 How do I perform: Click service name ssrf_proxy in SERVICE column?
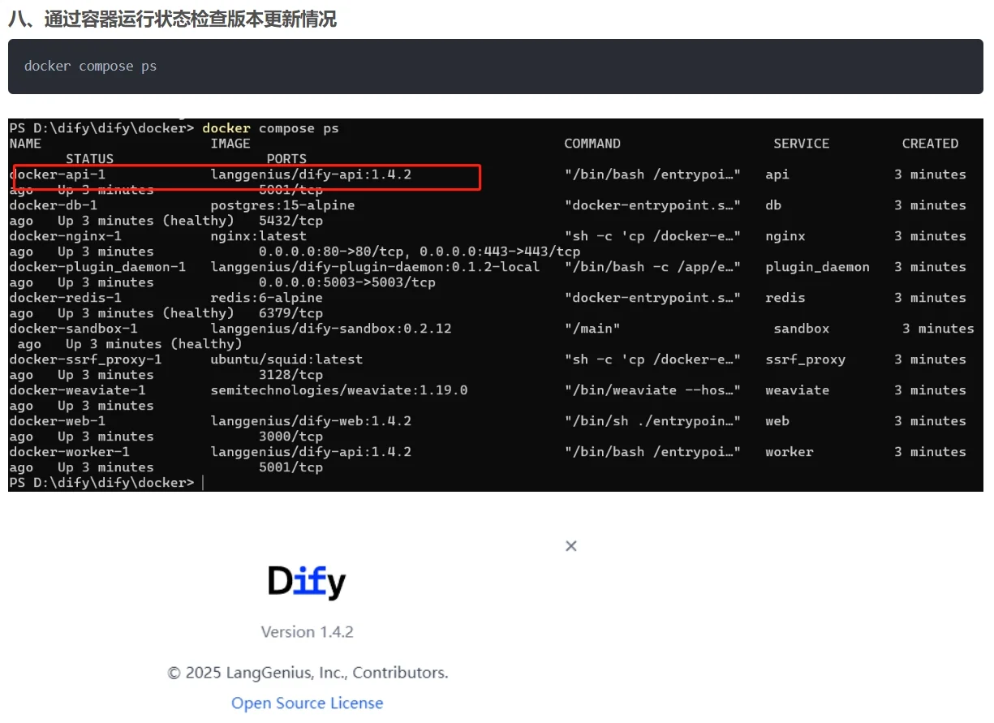coord(805,359)
